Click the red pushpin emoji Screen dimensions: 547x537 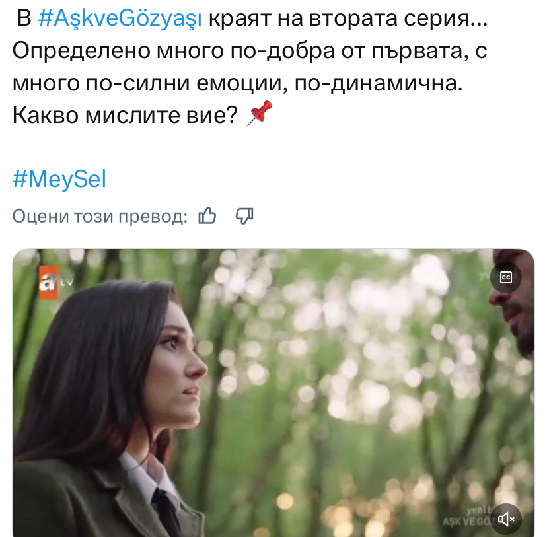pos(260,114)
